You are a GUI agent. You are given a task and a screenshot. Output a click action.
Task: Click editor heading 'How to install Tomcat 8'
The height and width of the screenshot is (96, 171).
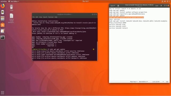coord(125,9)
